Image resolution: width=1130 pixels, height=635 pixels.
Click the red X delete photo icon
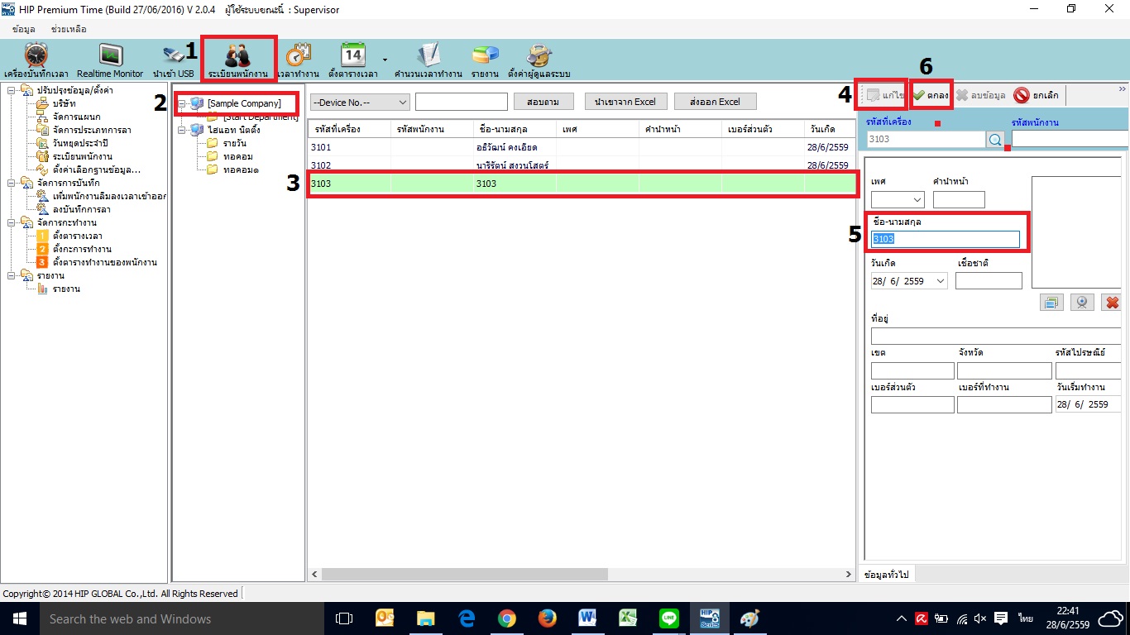(x=1112, y=303)
